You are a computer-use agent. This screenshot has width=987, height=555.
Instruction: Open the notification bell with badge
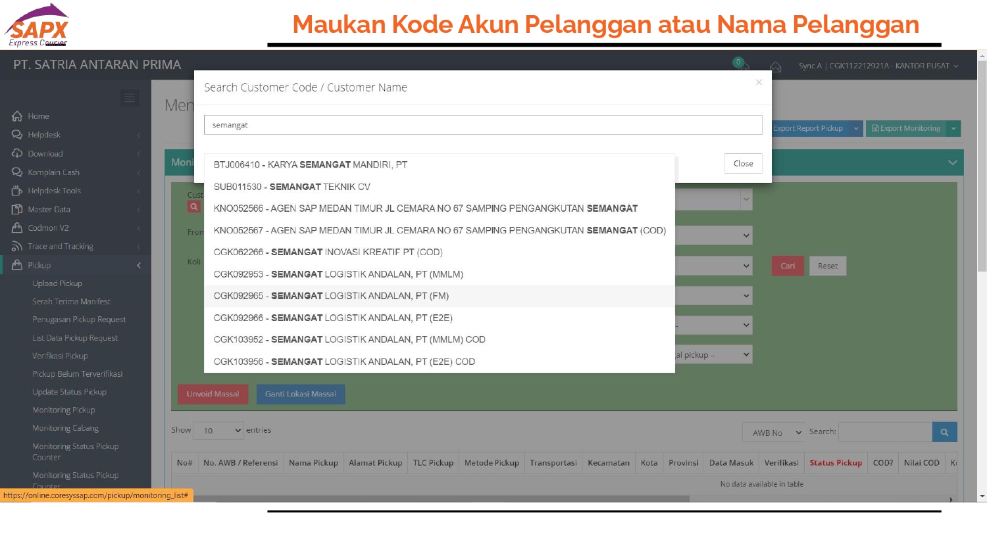pyautogui.click(x=740, y=64)
